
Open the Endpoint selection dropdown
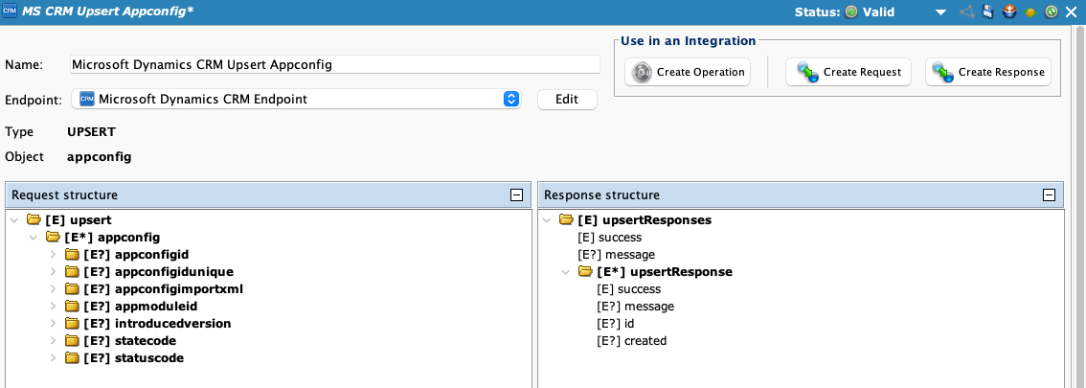(511, 99)
